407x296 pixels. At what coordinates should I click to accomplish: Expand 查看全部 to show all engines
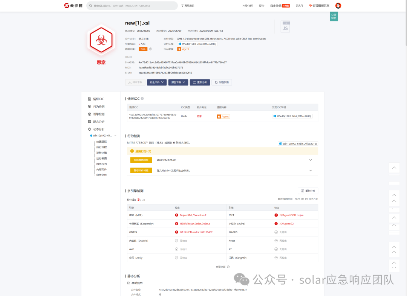coord(222,267)
